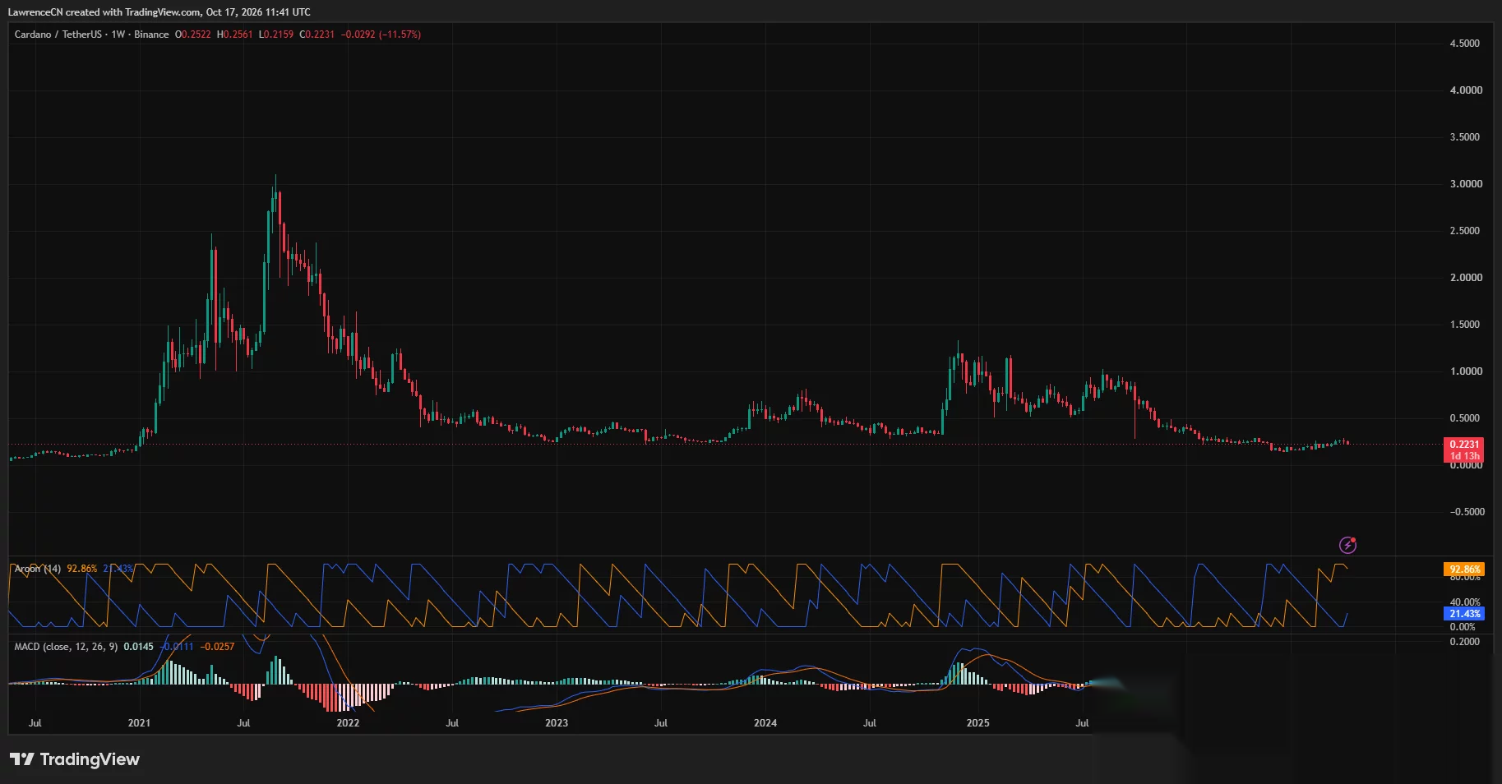The image size is (1502, 784).
Task: Click the MACD histogram value 0.0145
Action: pos(138,647)
